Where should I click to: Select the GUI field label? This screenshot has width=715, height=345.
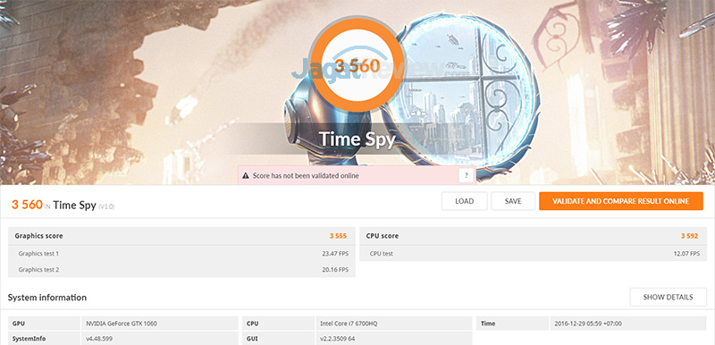(252, 339)
